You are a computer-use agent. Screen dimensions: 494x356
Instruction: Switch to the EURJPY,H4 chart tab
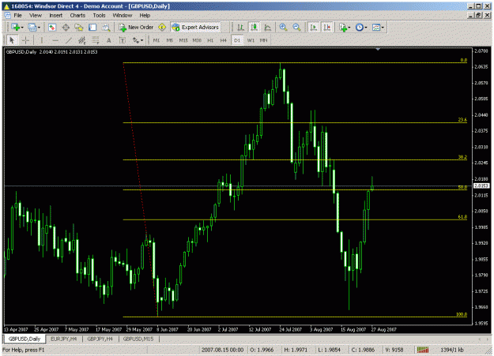(x=64, y=339)
